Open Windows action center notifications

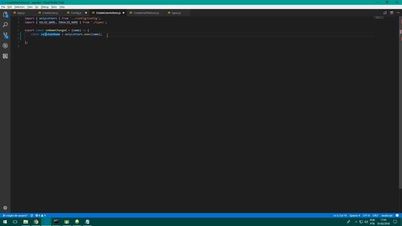click(x=395, y=222)
